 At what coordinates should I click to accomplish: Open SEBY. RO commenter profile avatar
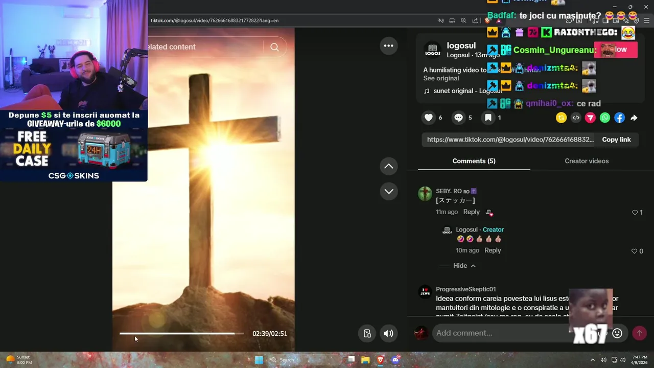pyautogui.click(x=425, y=194)
